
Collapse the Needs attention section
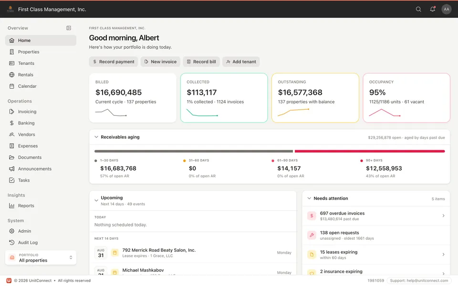coord(309,198)
